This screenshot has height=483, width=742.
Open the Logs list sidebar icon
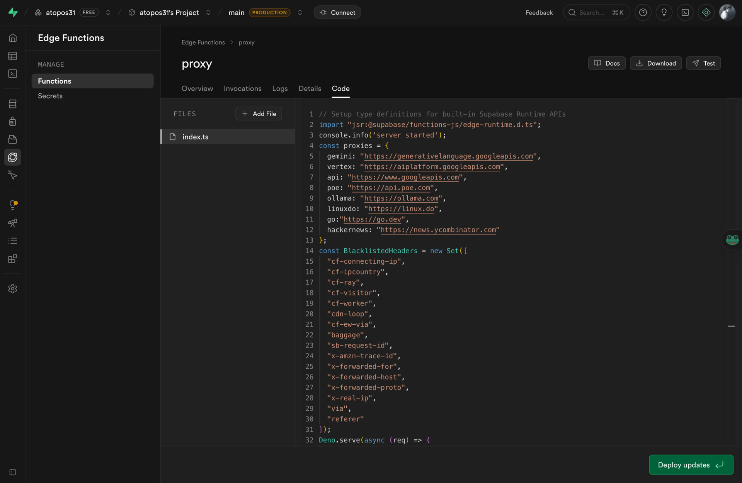pyautogui.click(x=13, y=241)
